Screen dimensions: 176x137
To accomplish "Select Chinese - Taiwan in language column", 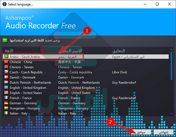I will (x=21, y=67).
